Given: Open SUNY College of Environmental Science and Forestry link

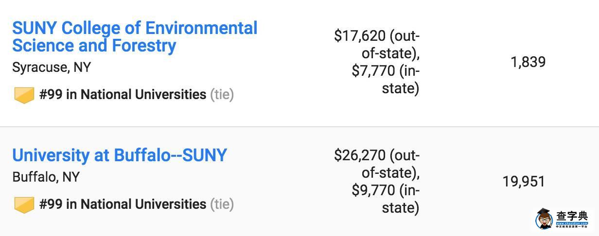Looking at the screenshot, I should 135,36.
